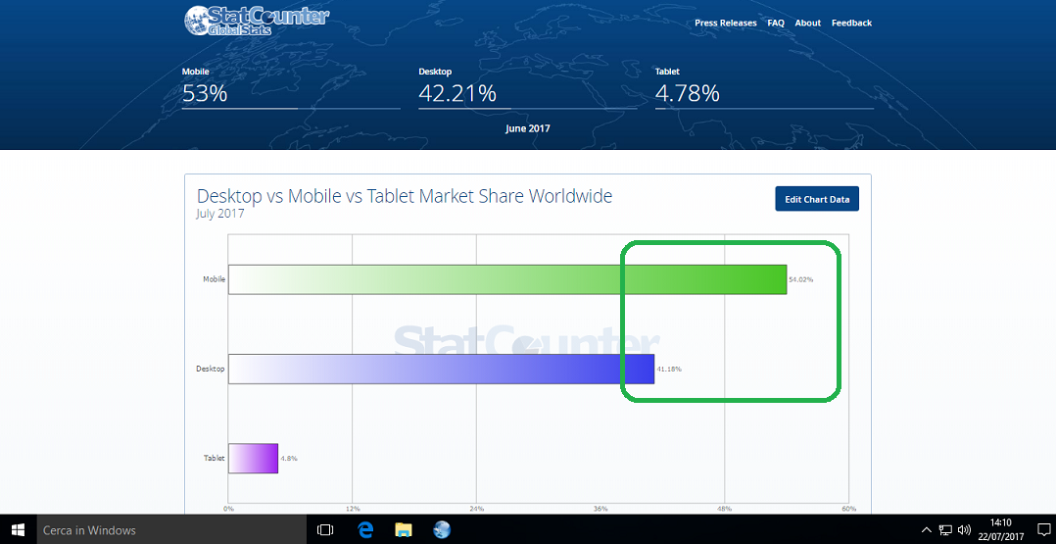Click the July 2017 chart subtitle
The height and width of the screenshot is (544, 1056).
pyautogui.click(x=220, y=215)
